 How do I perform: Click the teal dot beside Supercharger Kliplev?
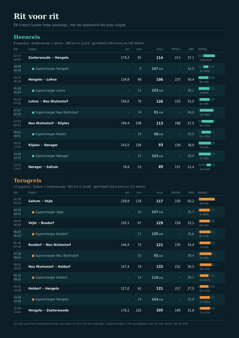point(33,134)
